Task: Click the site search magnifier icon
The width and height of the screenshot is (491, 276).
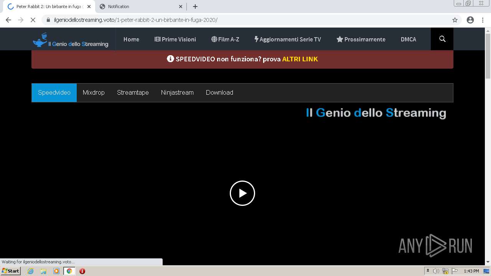Action: click(x=442, y=39)
